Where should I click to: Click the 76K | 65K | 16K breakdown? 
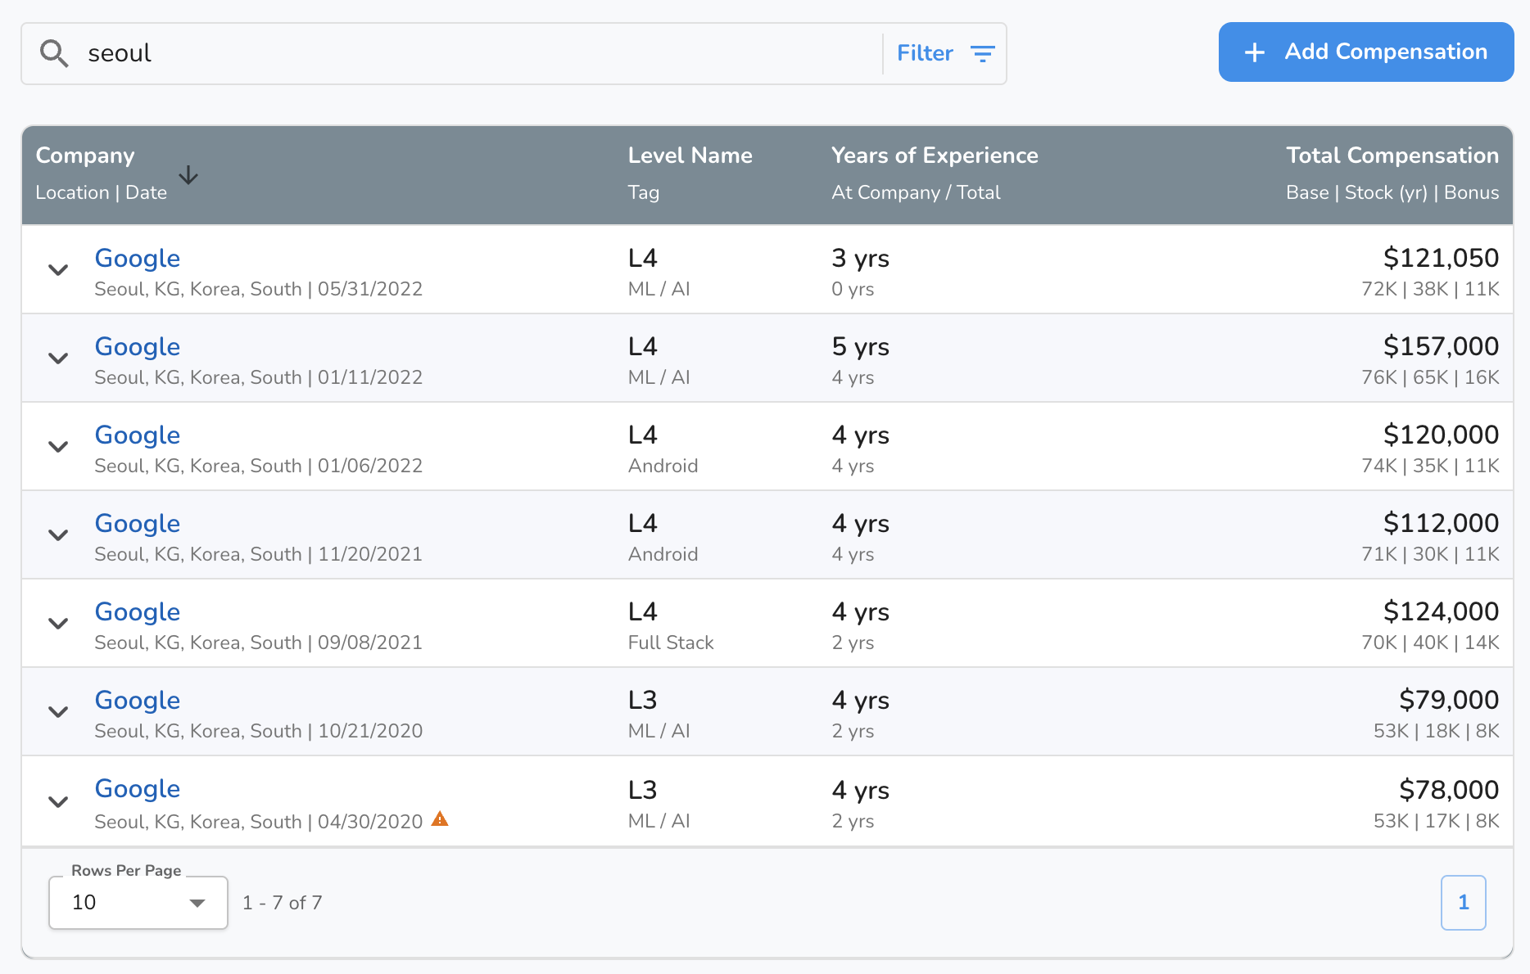(1430, 377)
